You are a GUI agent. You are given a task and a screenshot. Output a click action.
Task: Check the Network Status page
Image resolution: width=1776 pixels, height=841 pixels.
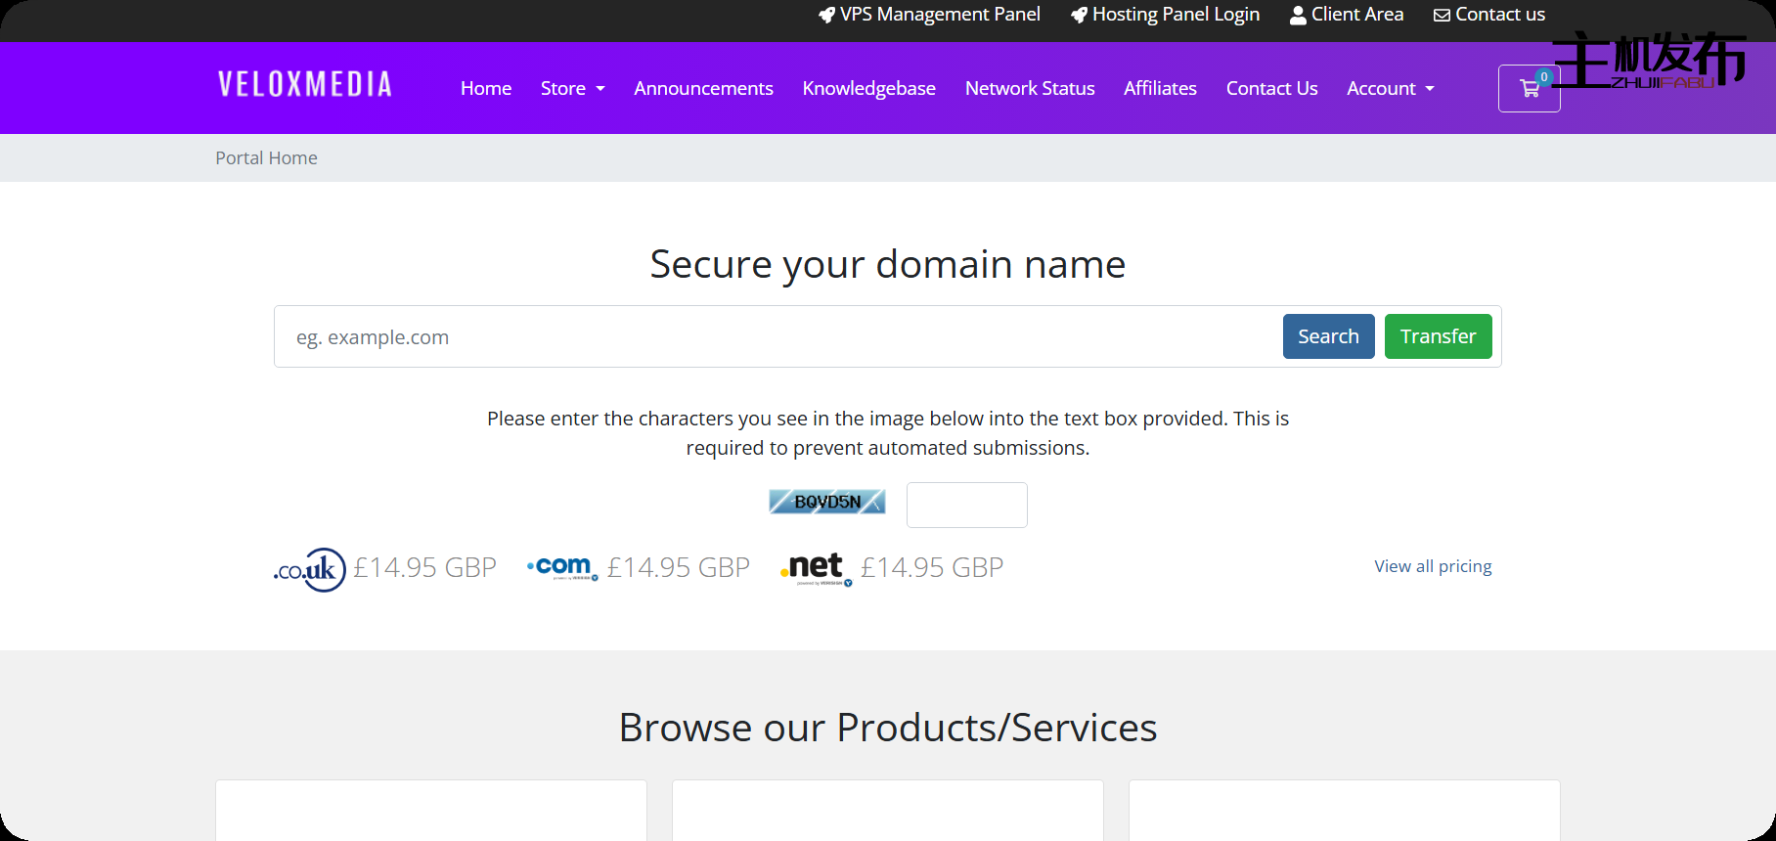coord(1030,89)
